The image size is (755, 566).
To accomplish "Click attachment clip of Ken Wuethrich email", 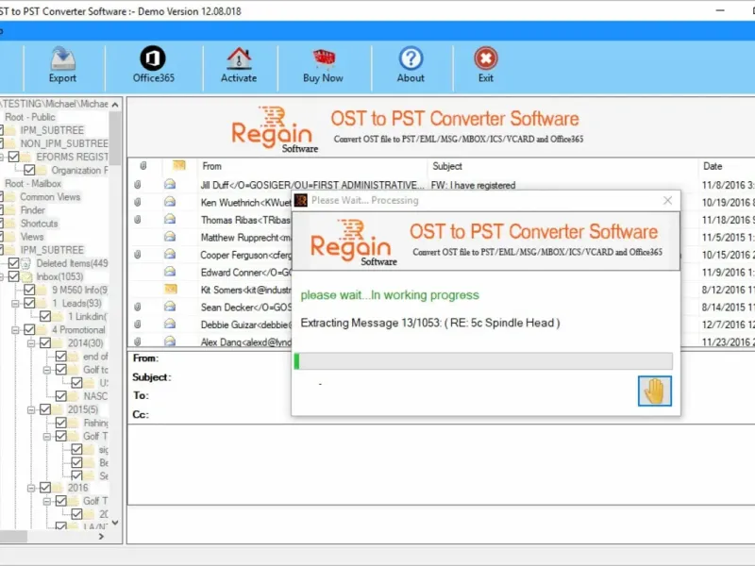I will click(138, 202).
